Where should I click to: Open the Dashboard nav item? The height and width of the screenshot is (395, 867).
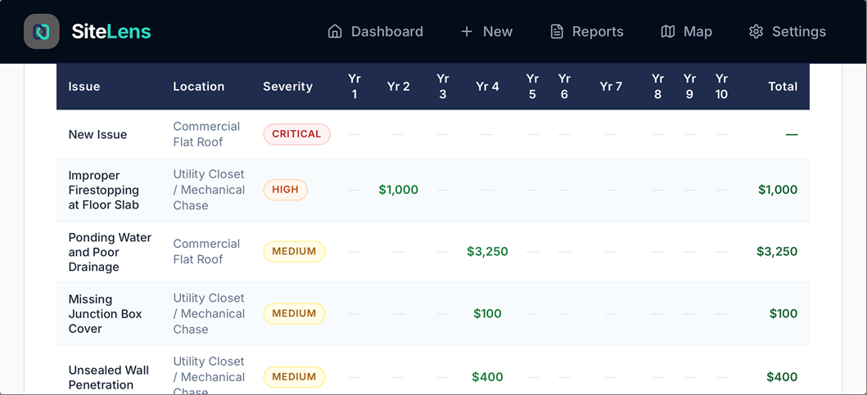376,32
